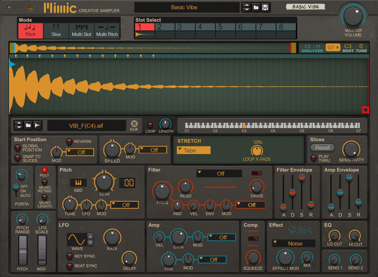Open the Amp gain MOD source dropdown
Image resolution: width=378 pixels, height=277 pixels.
[x=222, y=237]
